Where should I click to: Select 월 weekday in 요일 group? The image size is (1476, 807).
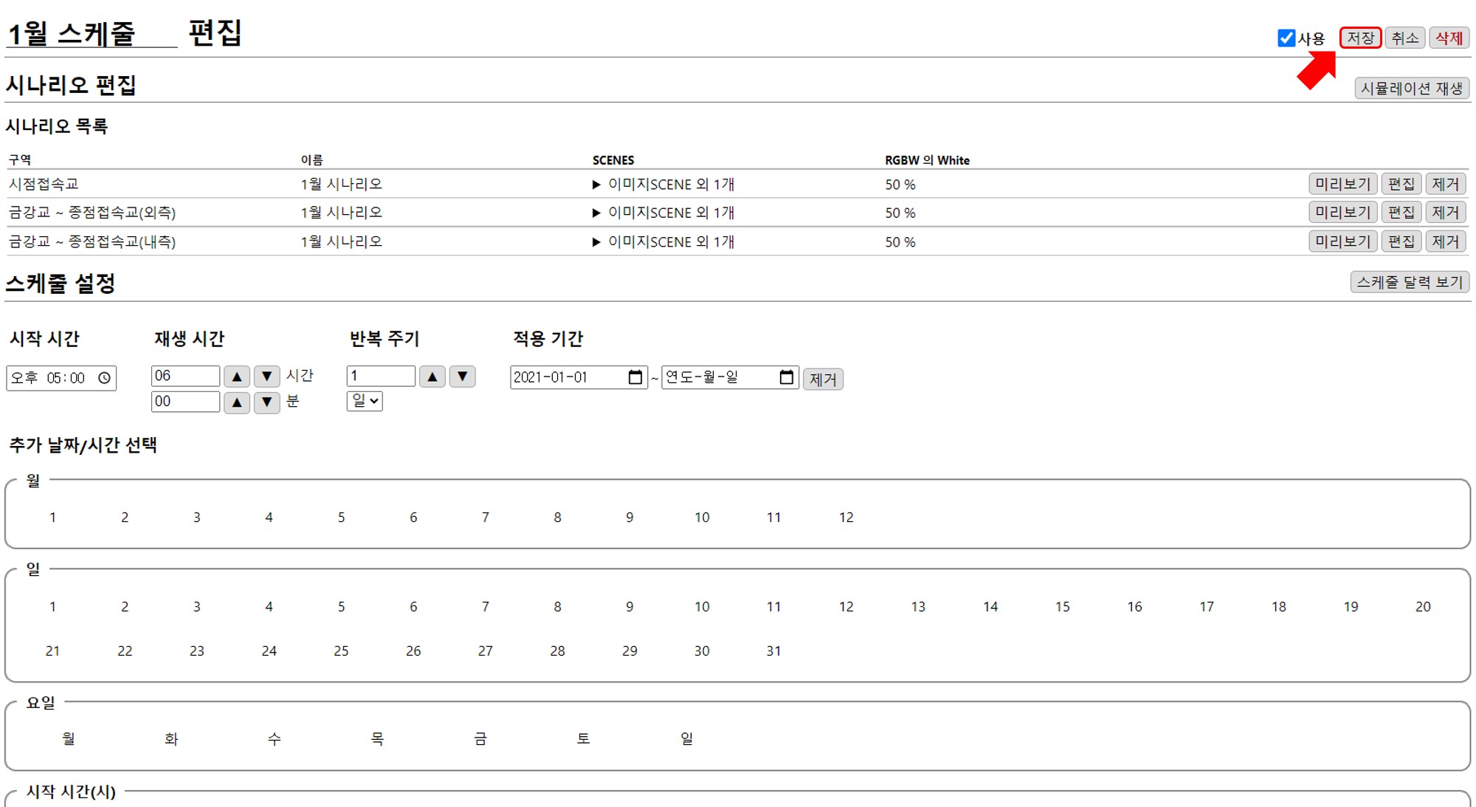click(x=69, y=739)
